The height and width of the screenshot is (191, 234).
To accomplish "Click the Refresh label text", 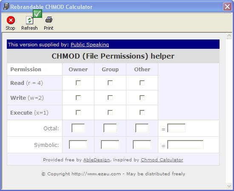I will click(x=29, y=28).
